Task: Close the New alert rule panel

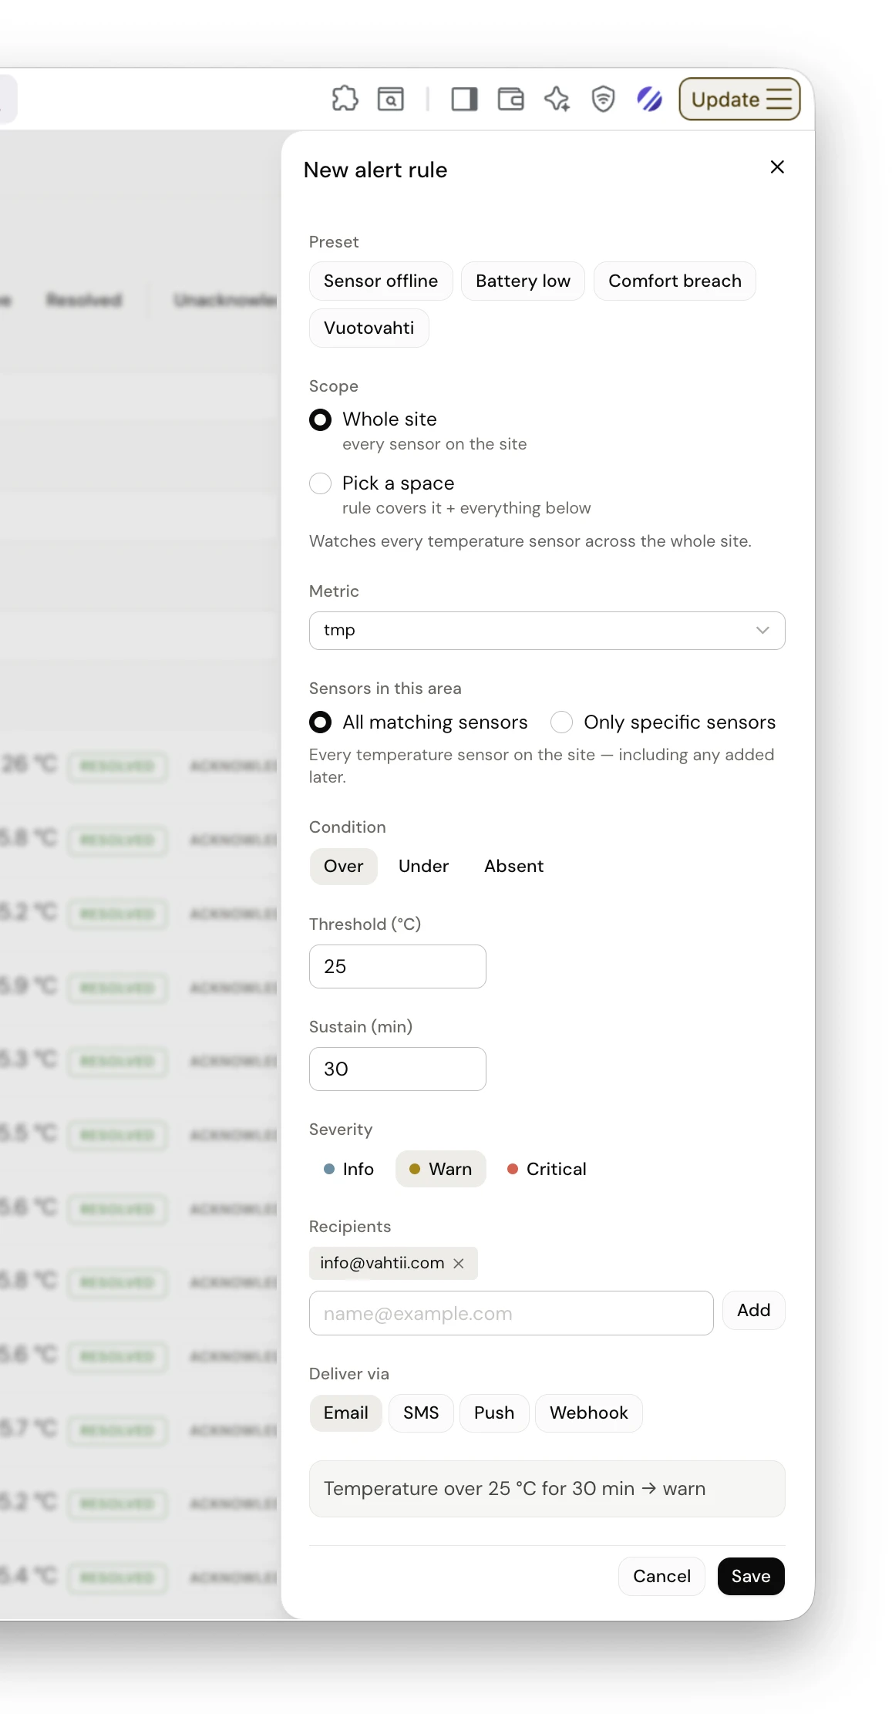Action: pos(777,167)
